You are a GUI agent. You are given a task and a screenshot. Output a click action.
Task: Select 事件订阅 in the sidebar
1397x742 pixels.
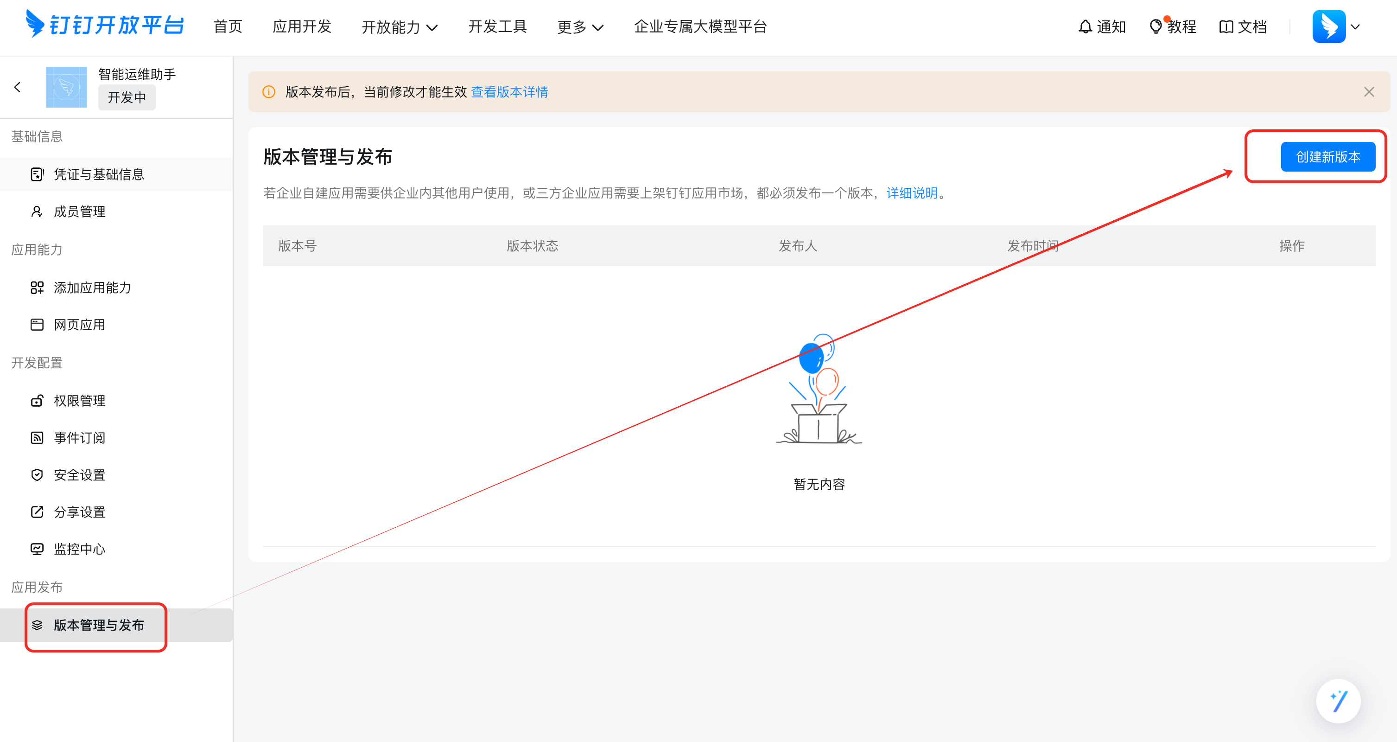pyautogui.click(x=117, y=437)
